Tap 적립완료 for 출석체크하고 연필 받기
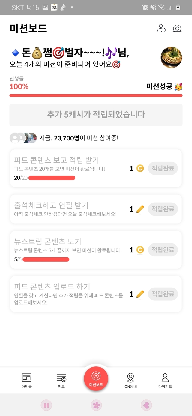The height and width of the screenshot is (416, 192). click(x=163, y=209)
